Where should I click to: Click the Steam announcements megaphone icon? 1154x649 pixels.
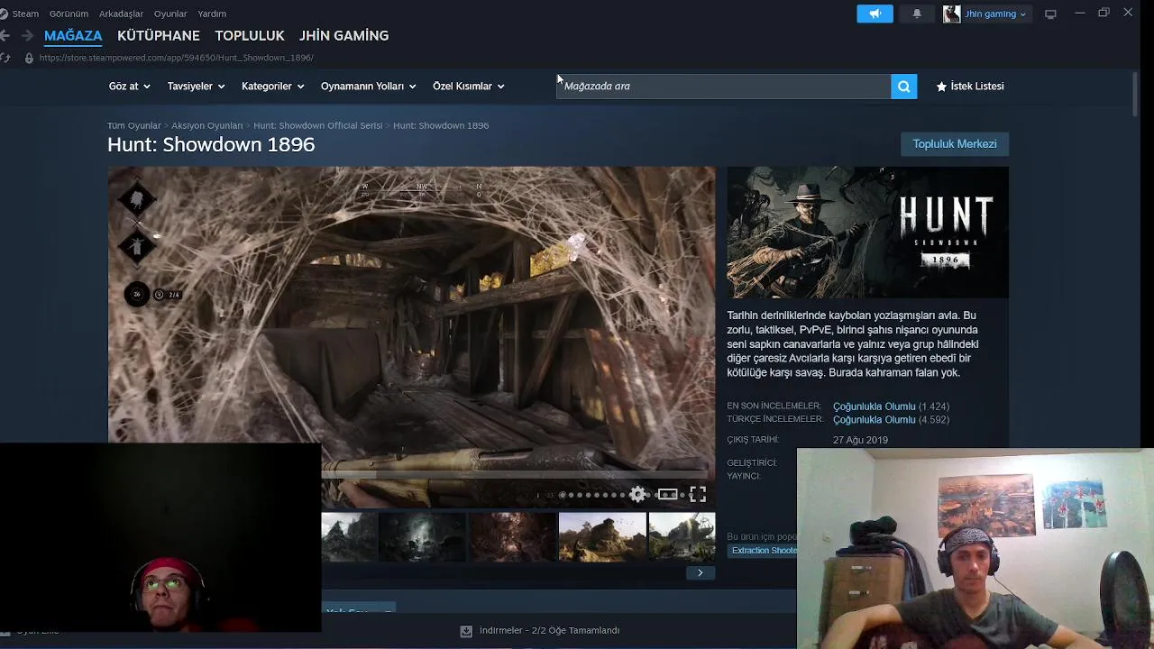pyautogui.click(x=875, y=14)
